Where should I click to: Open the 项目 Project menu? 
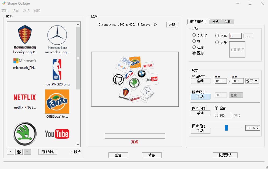coord(16,10)
